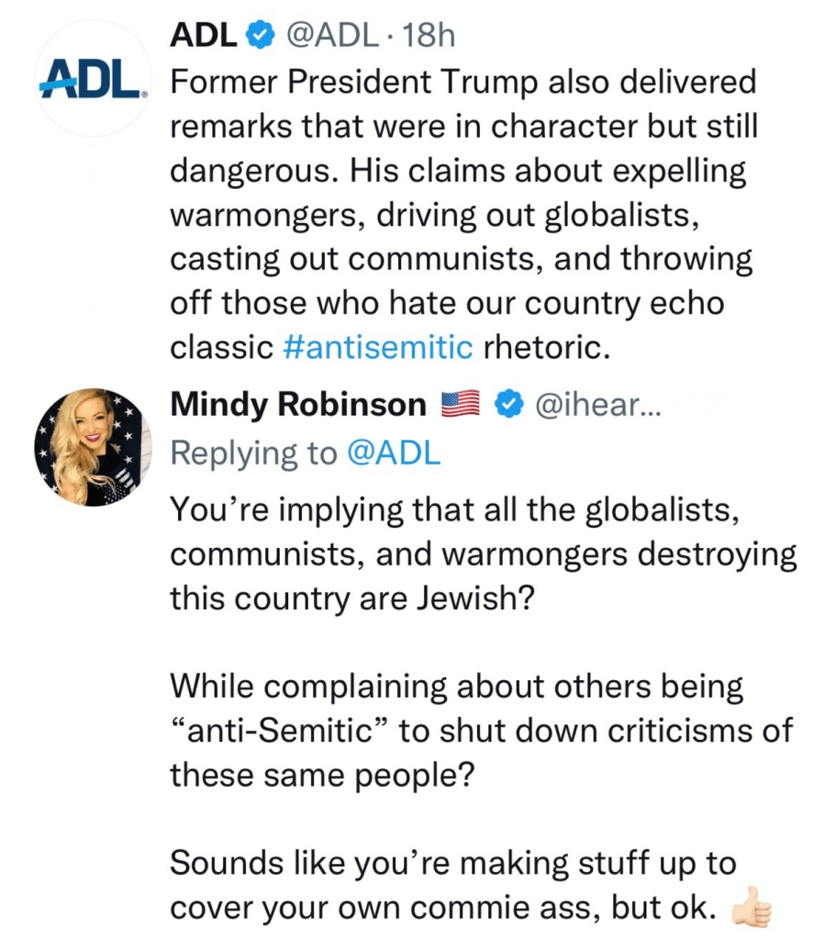This screenshot has width=836, height=940.
Task: Open the #antisemitic hashtag
Action: tap(378, 346)
